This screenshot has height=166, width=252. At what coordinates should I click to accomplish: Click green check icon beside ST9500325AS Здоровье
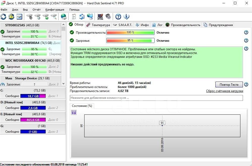click(x=3, y=31)
